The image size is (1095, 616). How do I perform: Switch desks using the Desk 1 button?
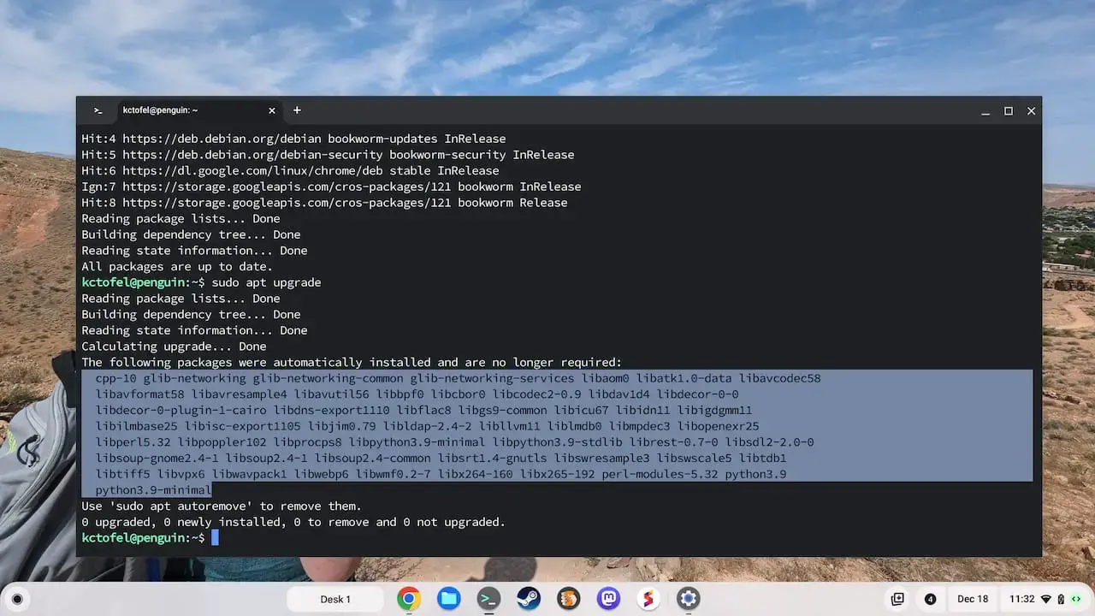335,599
